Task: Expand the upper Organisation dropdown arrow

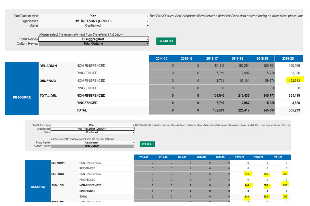Action: point(148,21)
